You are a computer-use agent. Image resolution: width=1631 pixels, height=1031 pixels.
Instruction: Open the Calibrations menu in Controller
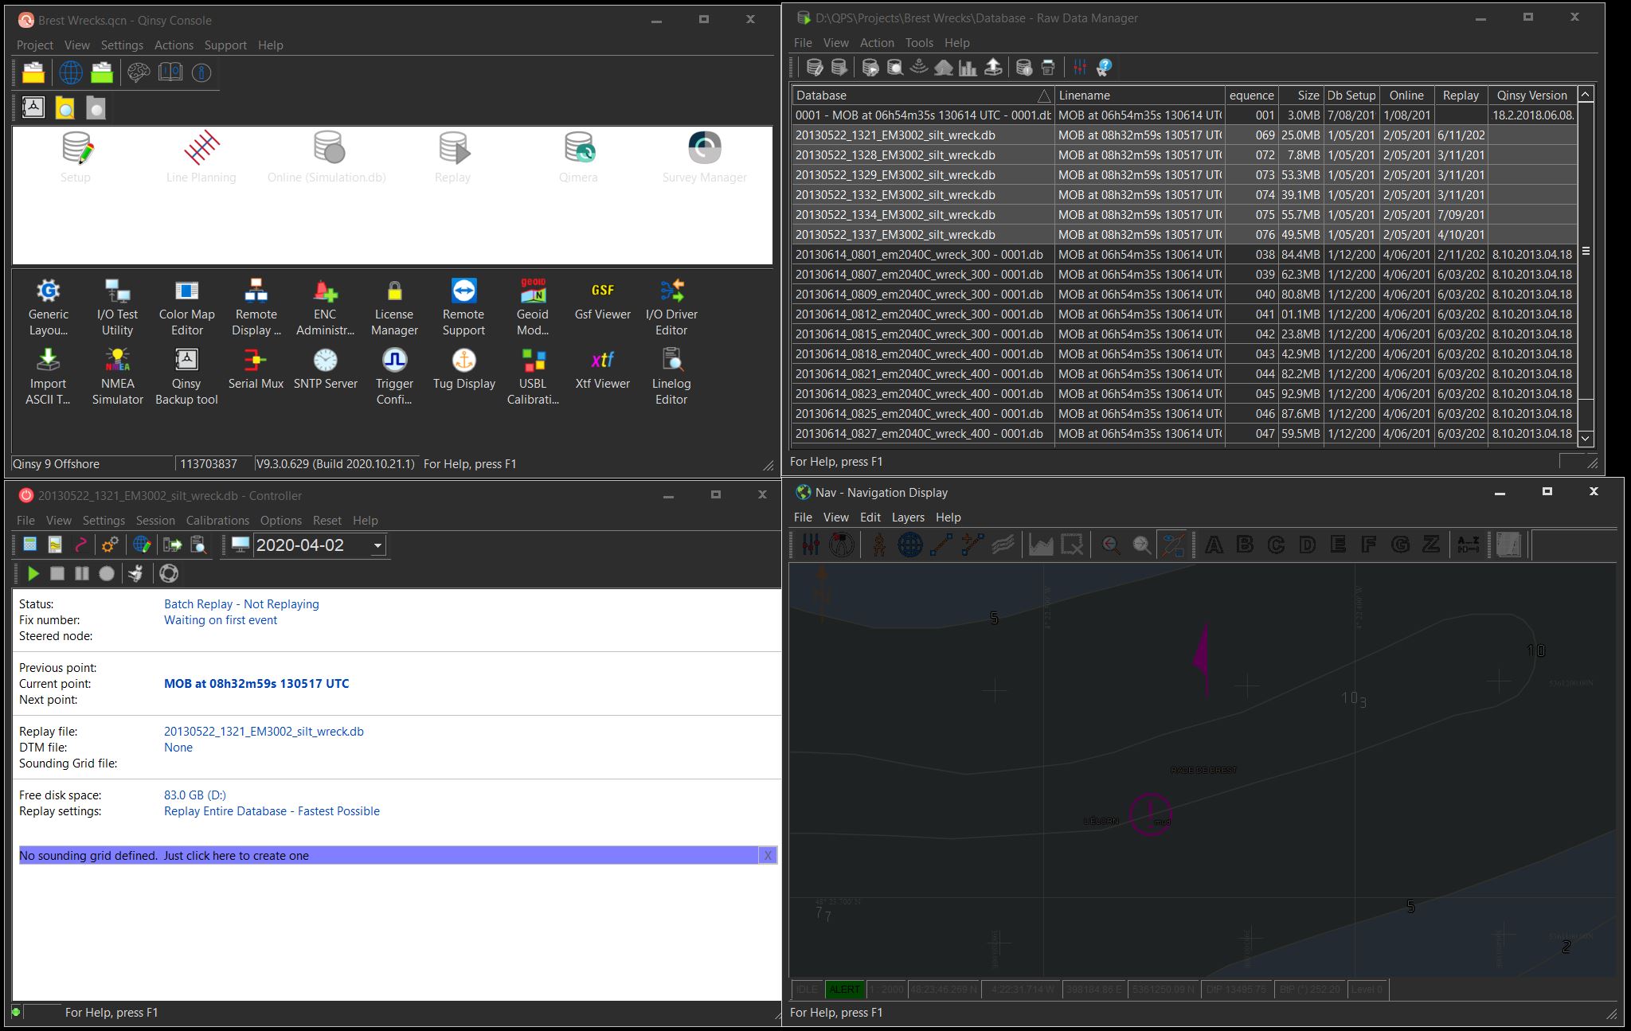point(217,521)
